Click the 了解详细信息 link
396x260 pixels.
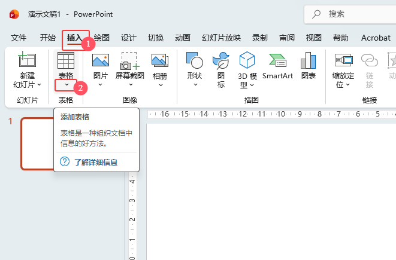[96, 162]
